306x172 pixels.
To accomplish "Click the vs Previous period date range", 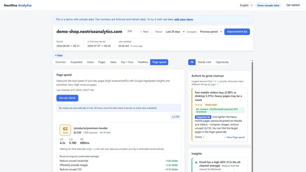I will point(99,46).
